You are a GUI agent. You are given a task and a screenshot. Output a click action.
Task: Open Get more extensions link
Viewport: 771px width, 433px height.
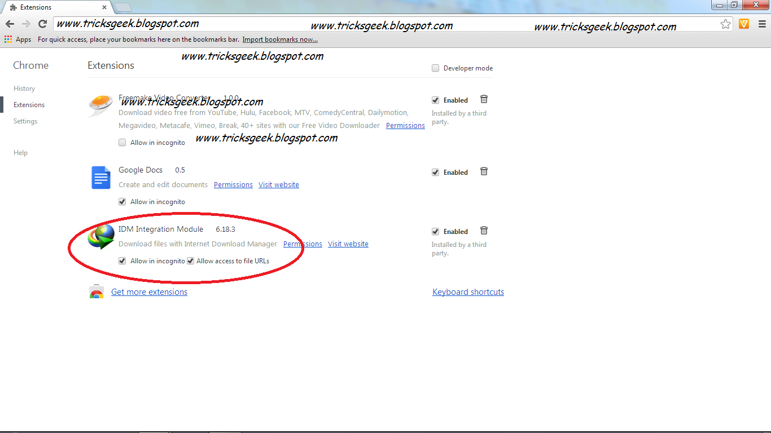click(149, 292)
